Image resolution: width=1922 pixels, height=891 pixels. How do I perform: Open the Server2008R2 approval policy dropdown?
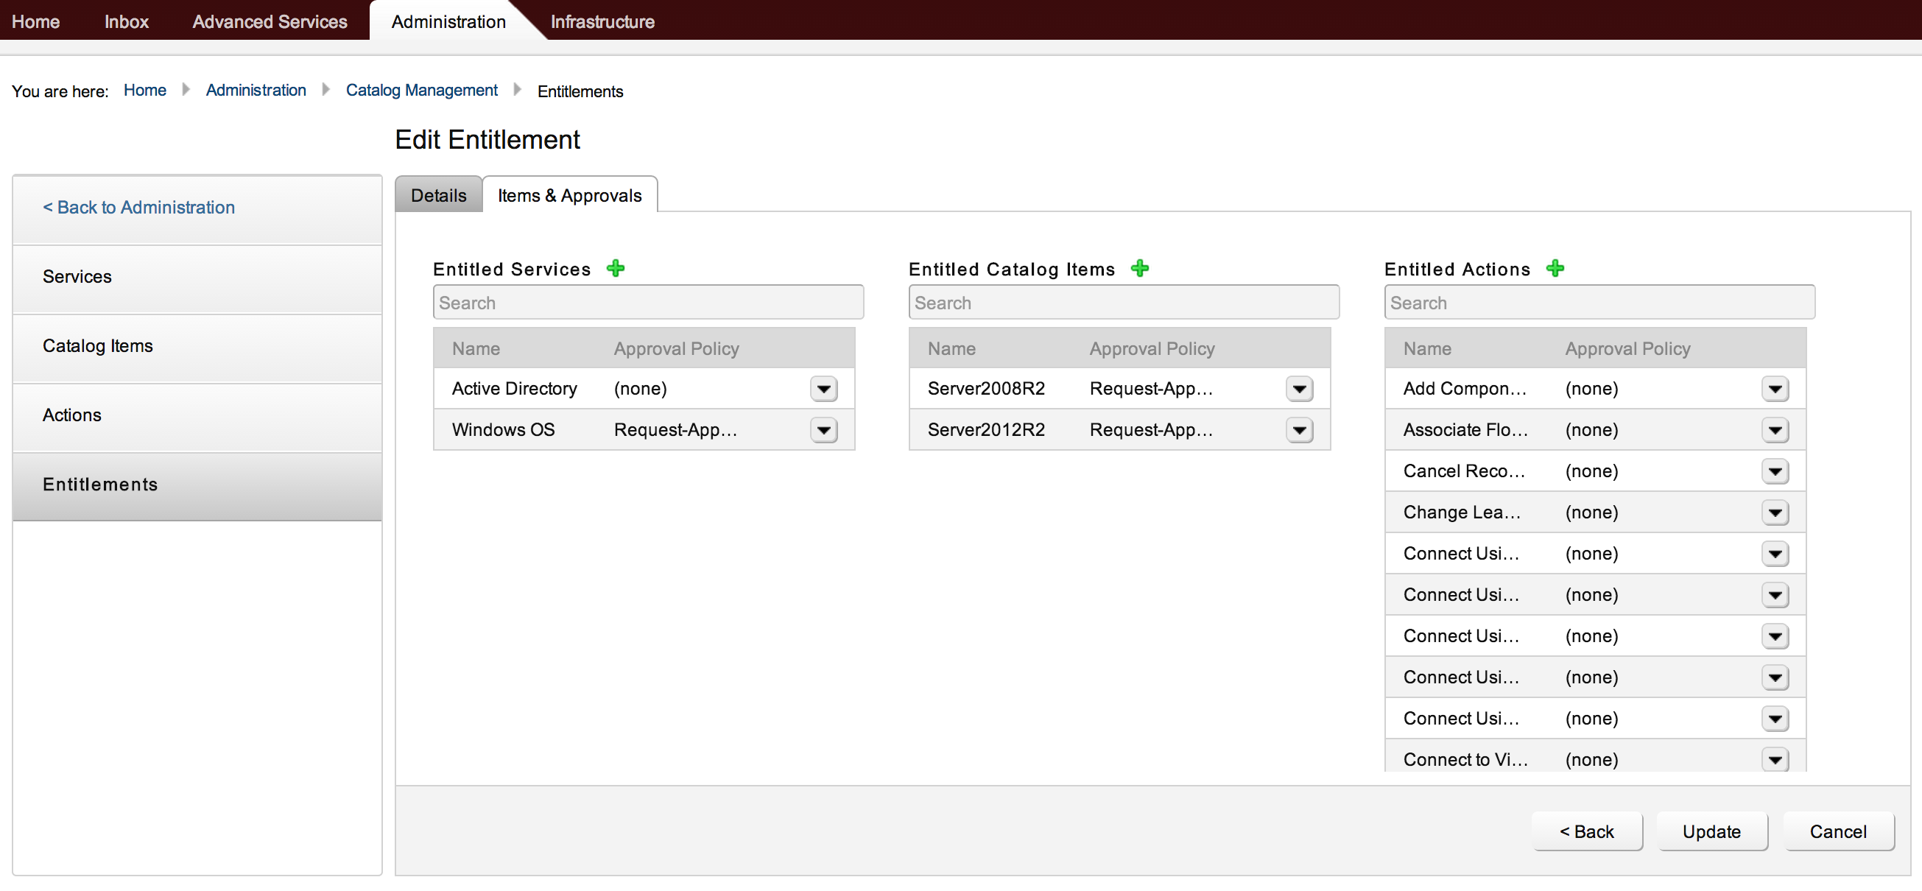1299,389
